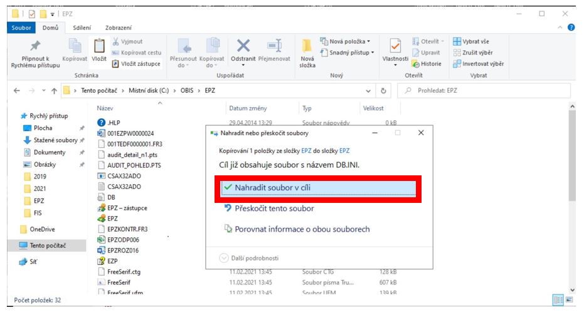Click the Nová složka folder icon
The width and height of the screenshot is (584, 315).
pyautogui.click(x=307, y=47)
